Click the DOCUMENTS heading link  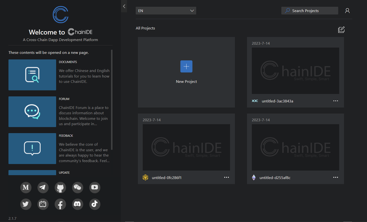(68, 62)
